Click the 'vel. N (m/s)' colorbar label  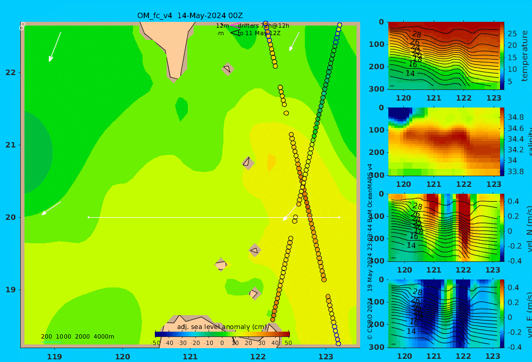click(x=529, y=228)
